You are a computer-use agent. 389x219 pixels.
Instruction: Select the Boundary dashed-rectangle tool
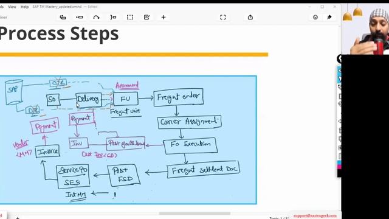click(x=130, y=17)
